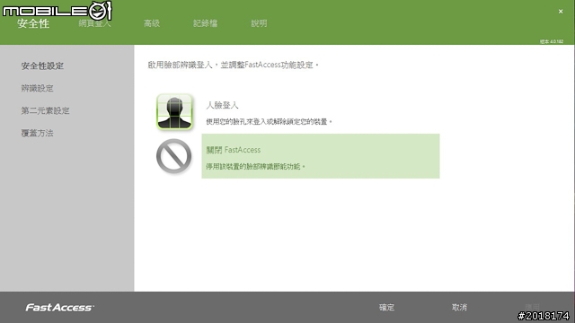Select 安全性設定 in the sidebar
The height and width of the screenshot is (323, 575).
point(42,65)
